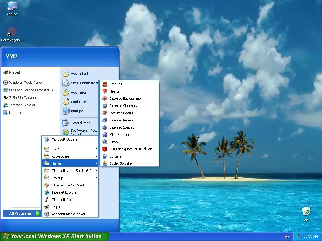This screenshot has width=322, height=241.
Task: Click the pinned Mypal icon in Start menu
Action: click(x=6, y=72)
